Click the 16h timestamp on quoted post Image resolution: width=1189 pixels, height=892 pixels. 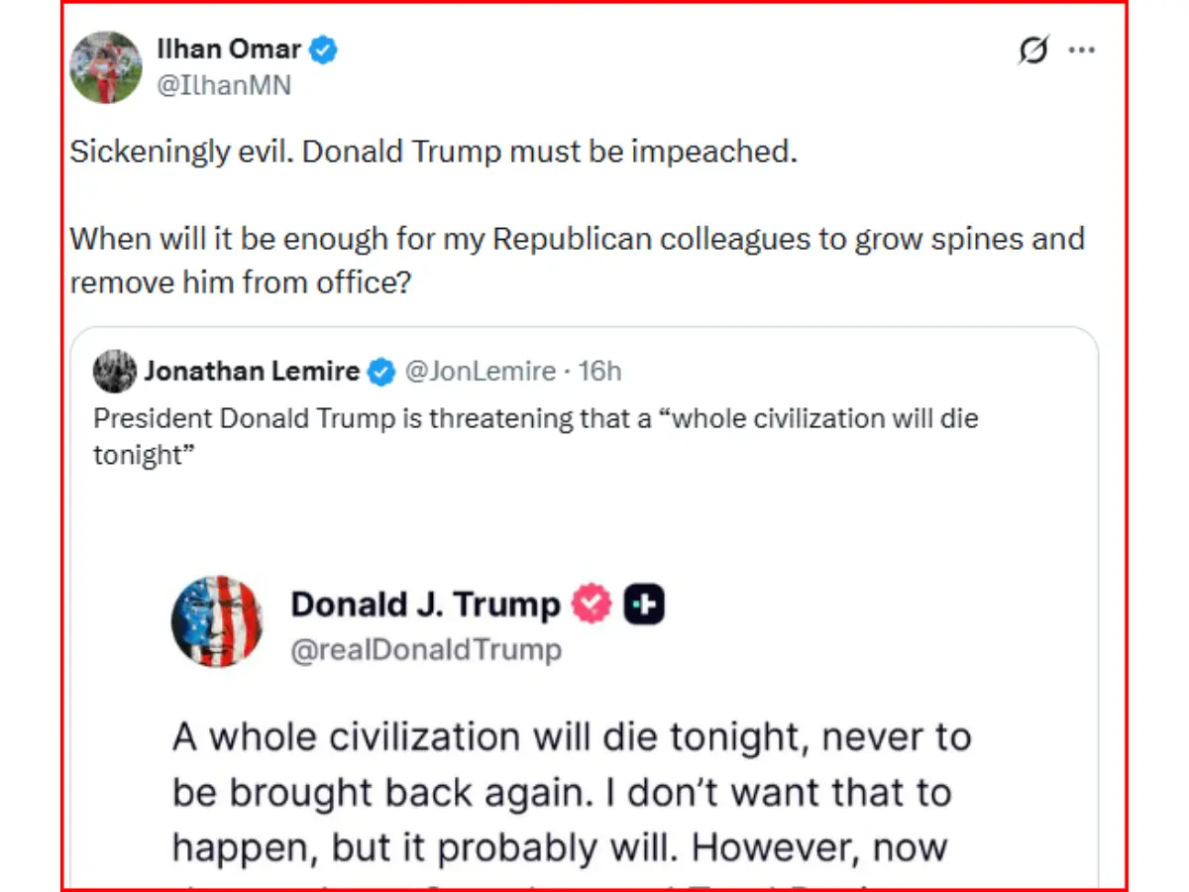(x=600, y=372)
